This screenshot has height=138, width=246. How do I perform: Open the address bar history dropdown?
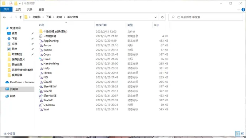(x=156, y=17)
